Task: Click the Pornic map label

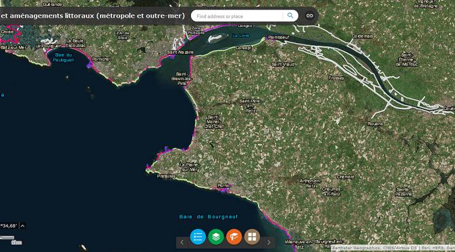Action: point(223,185)
